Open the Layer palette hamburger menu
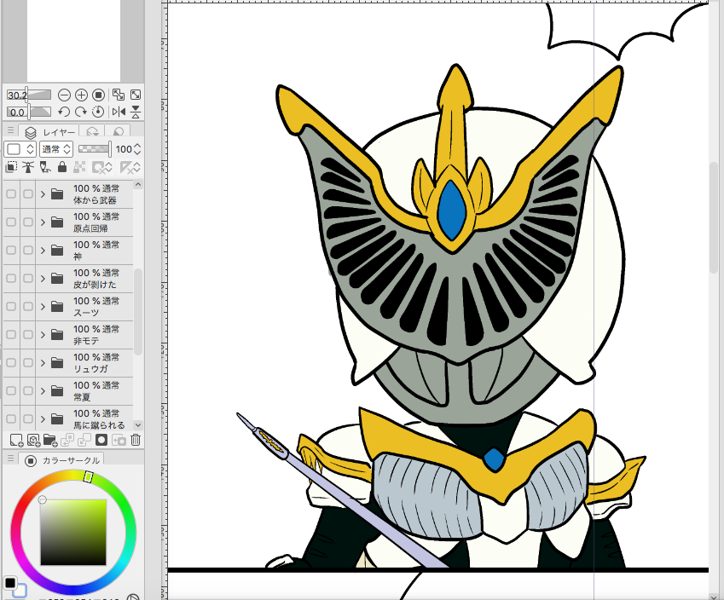Screen dimensions: 724x600 point(10,130)
